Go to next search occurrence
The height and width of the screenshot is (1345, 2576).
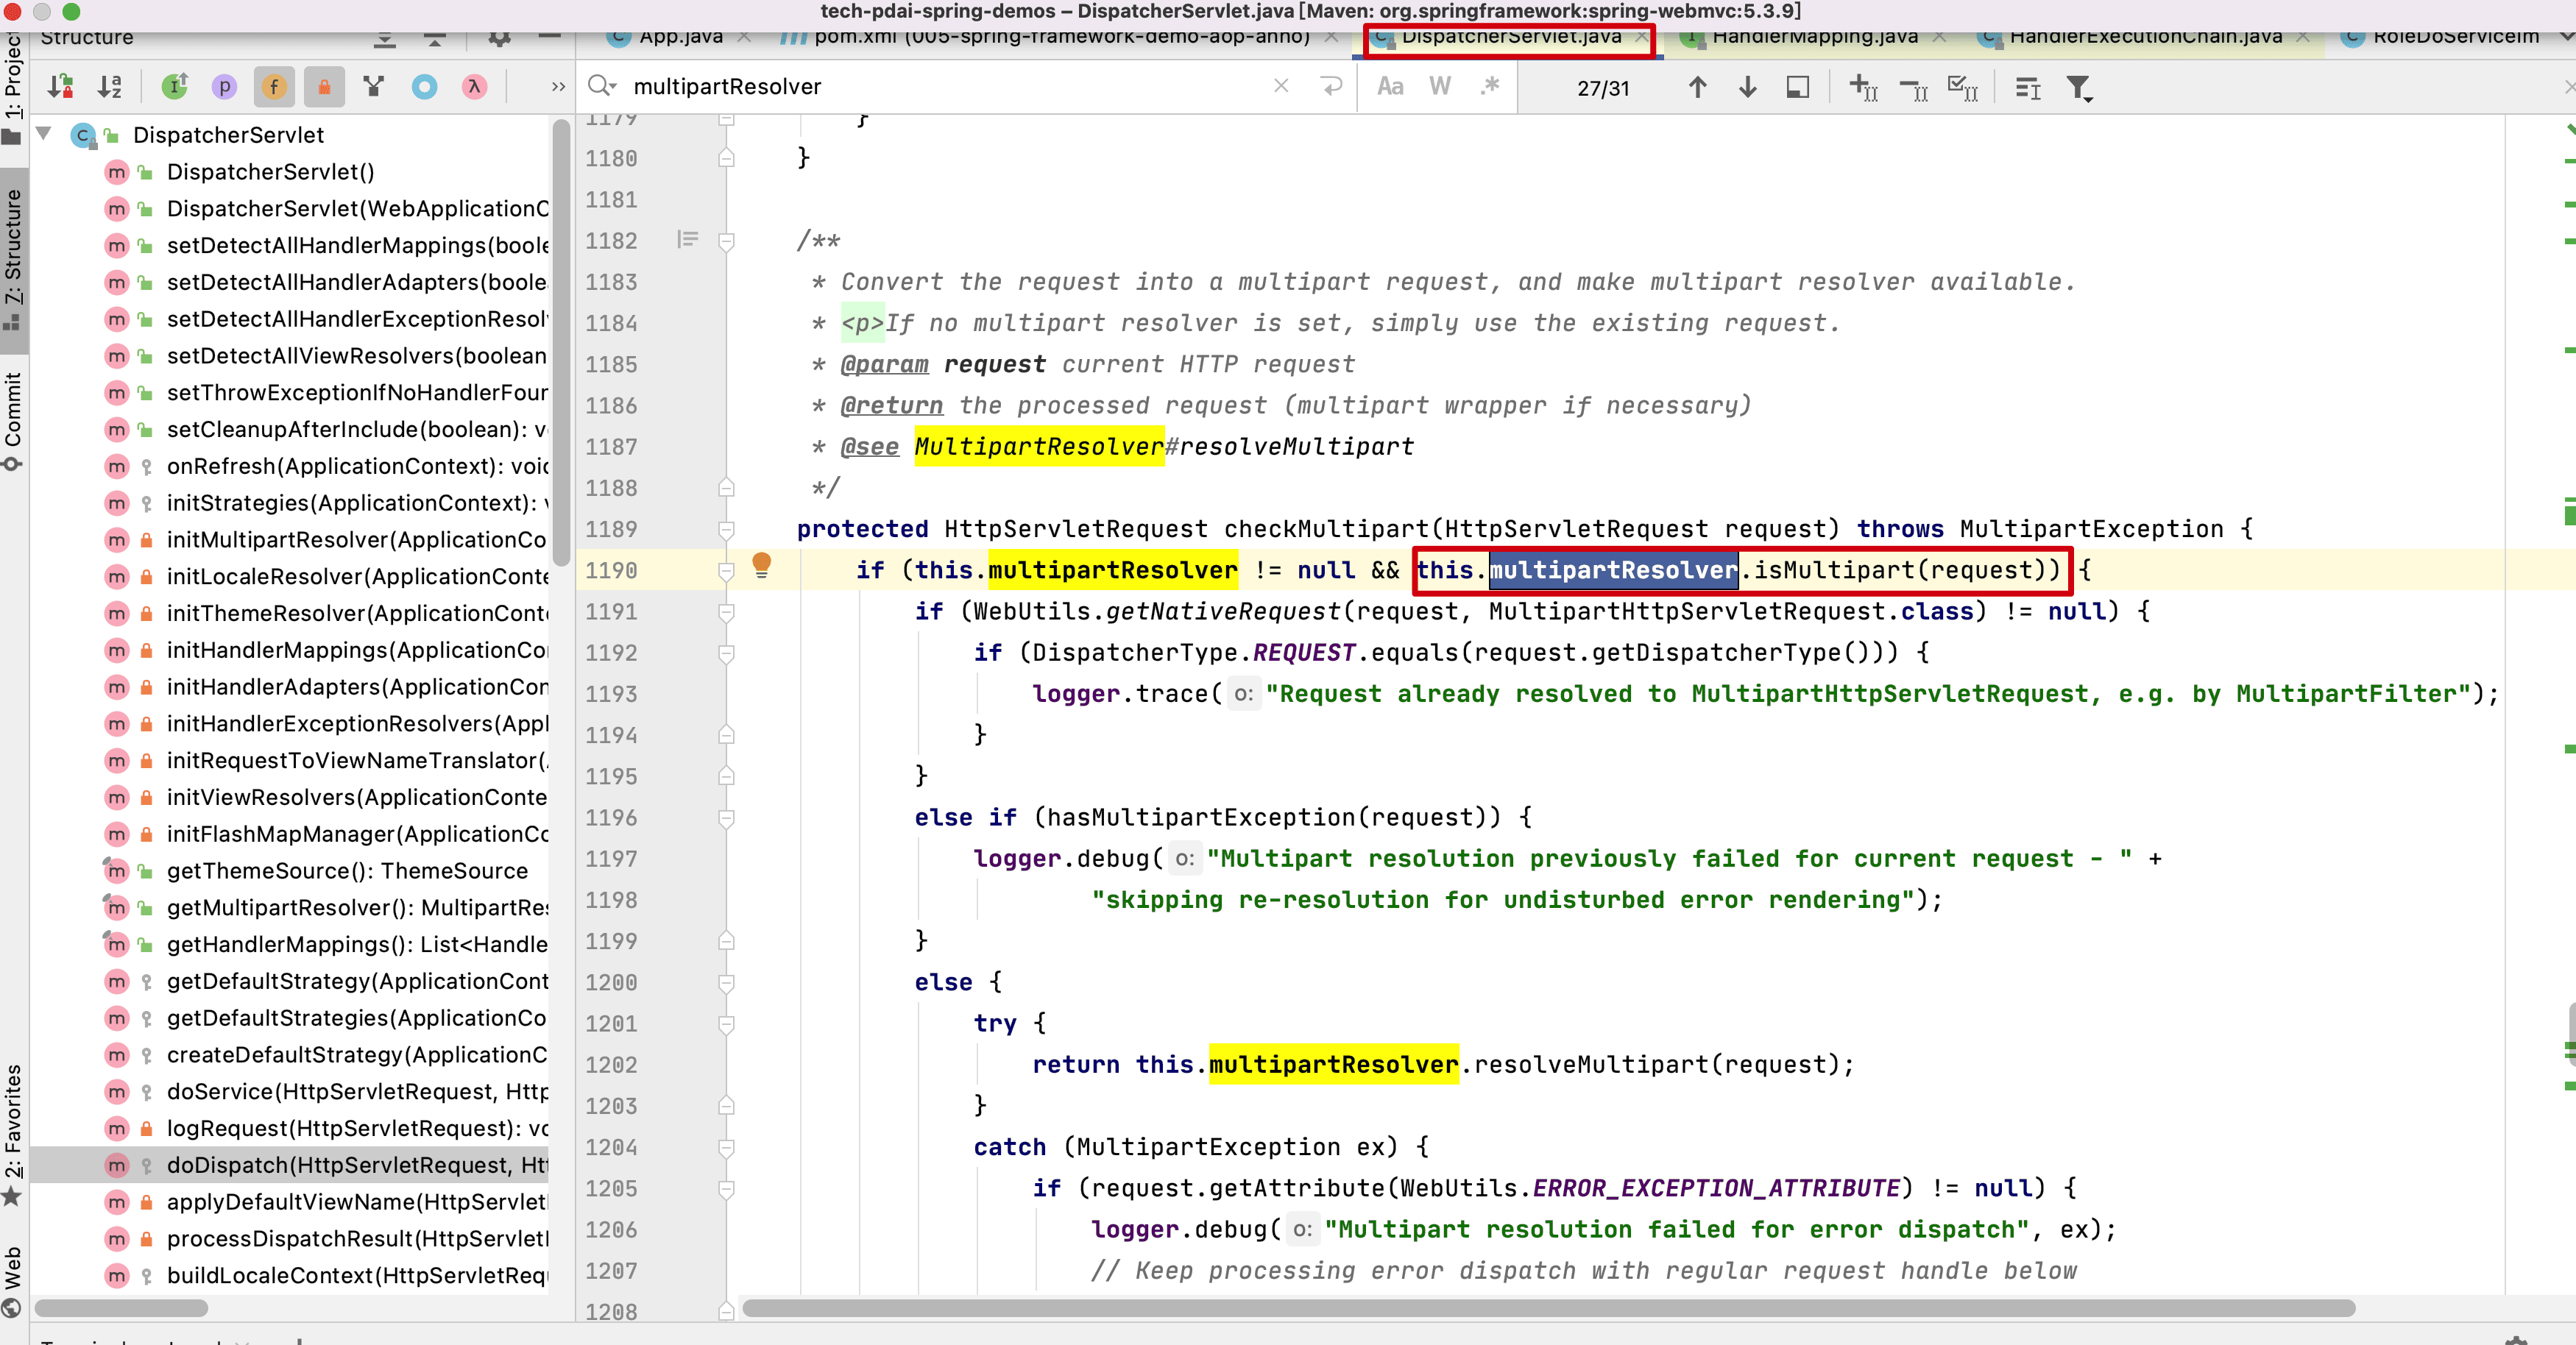[1747, 87]
